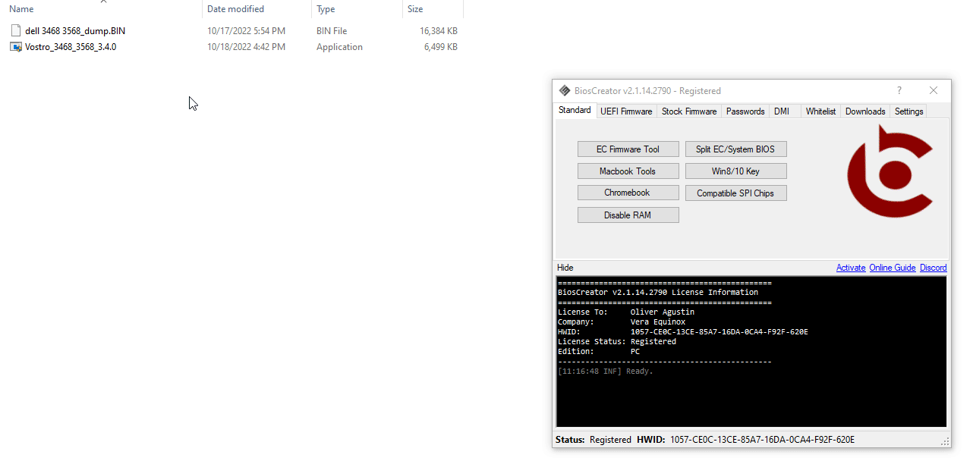Sort files by Date modified column
973x461 pixels.
coord(236,9)
